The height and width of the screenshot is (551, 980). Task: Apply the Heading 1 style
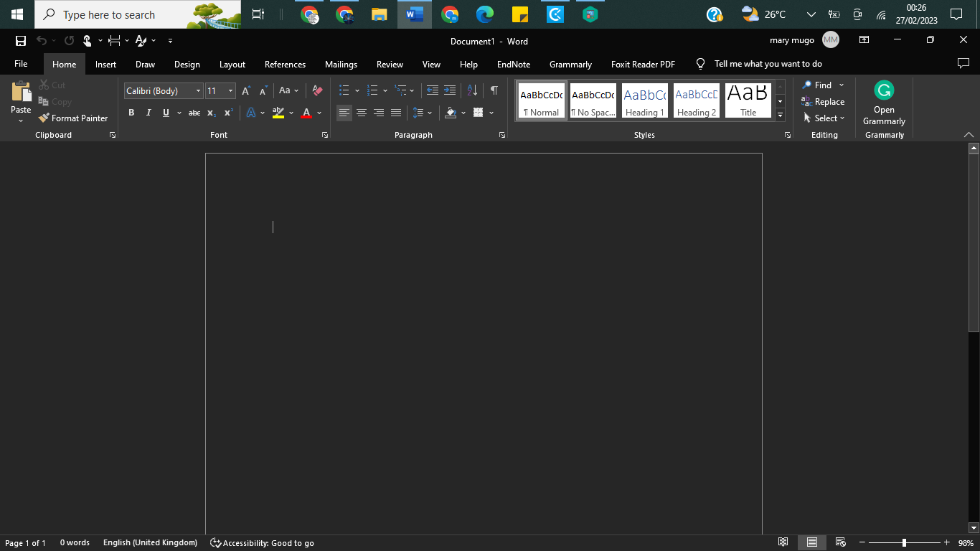tap(644, 101)
